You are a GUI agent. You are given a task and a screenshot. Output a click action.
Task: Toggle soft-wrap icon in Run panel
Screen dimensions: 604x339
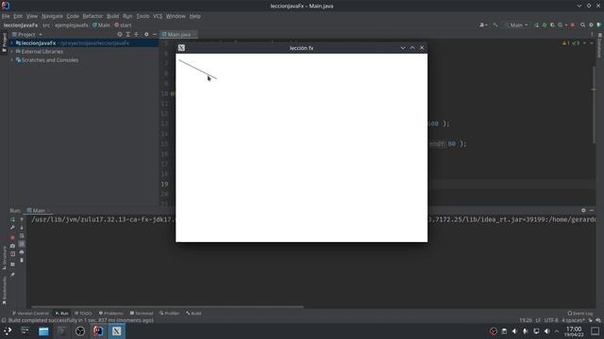point(22,236)
